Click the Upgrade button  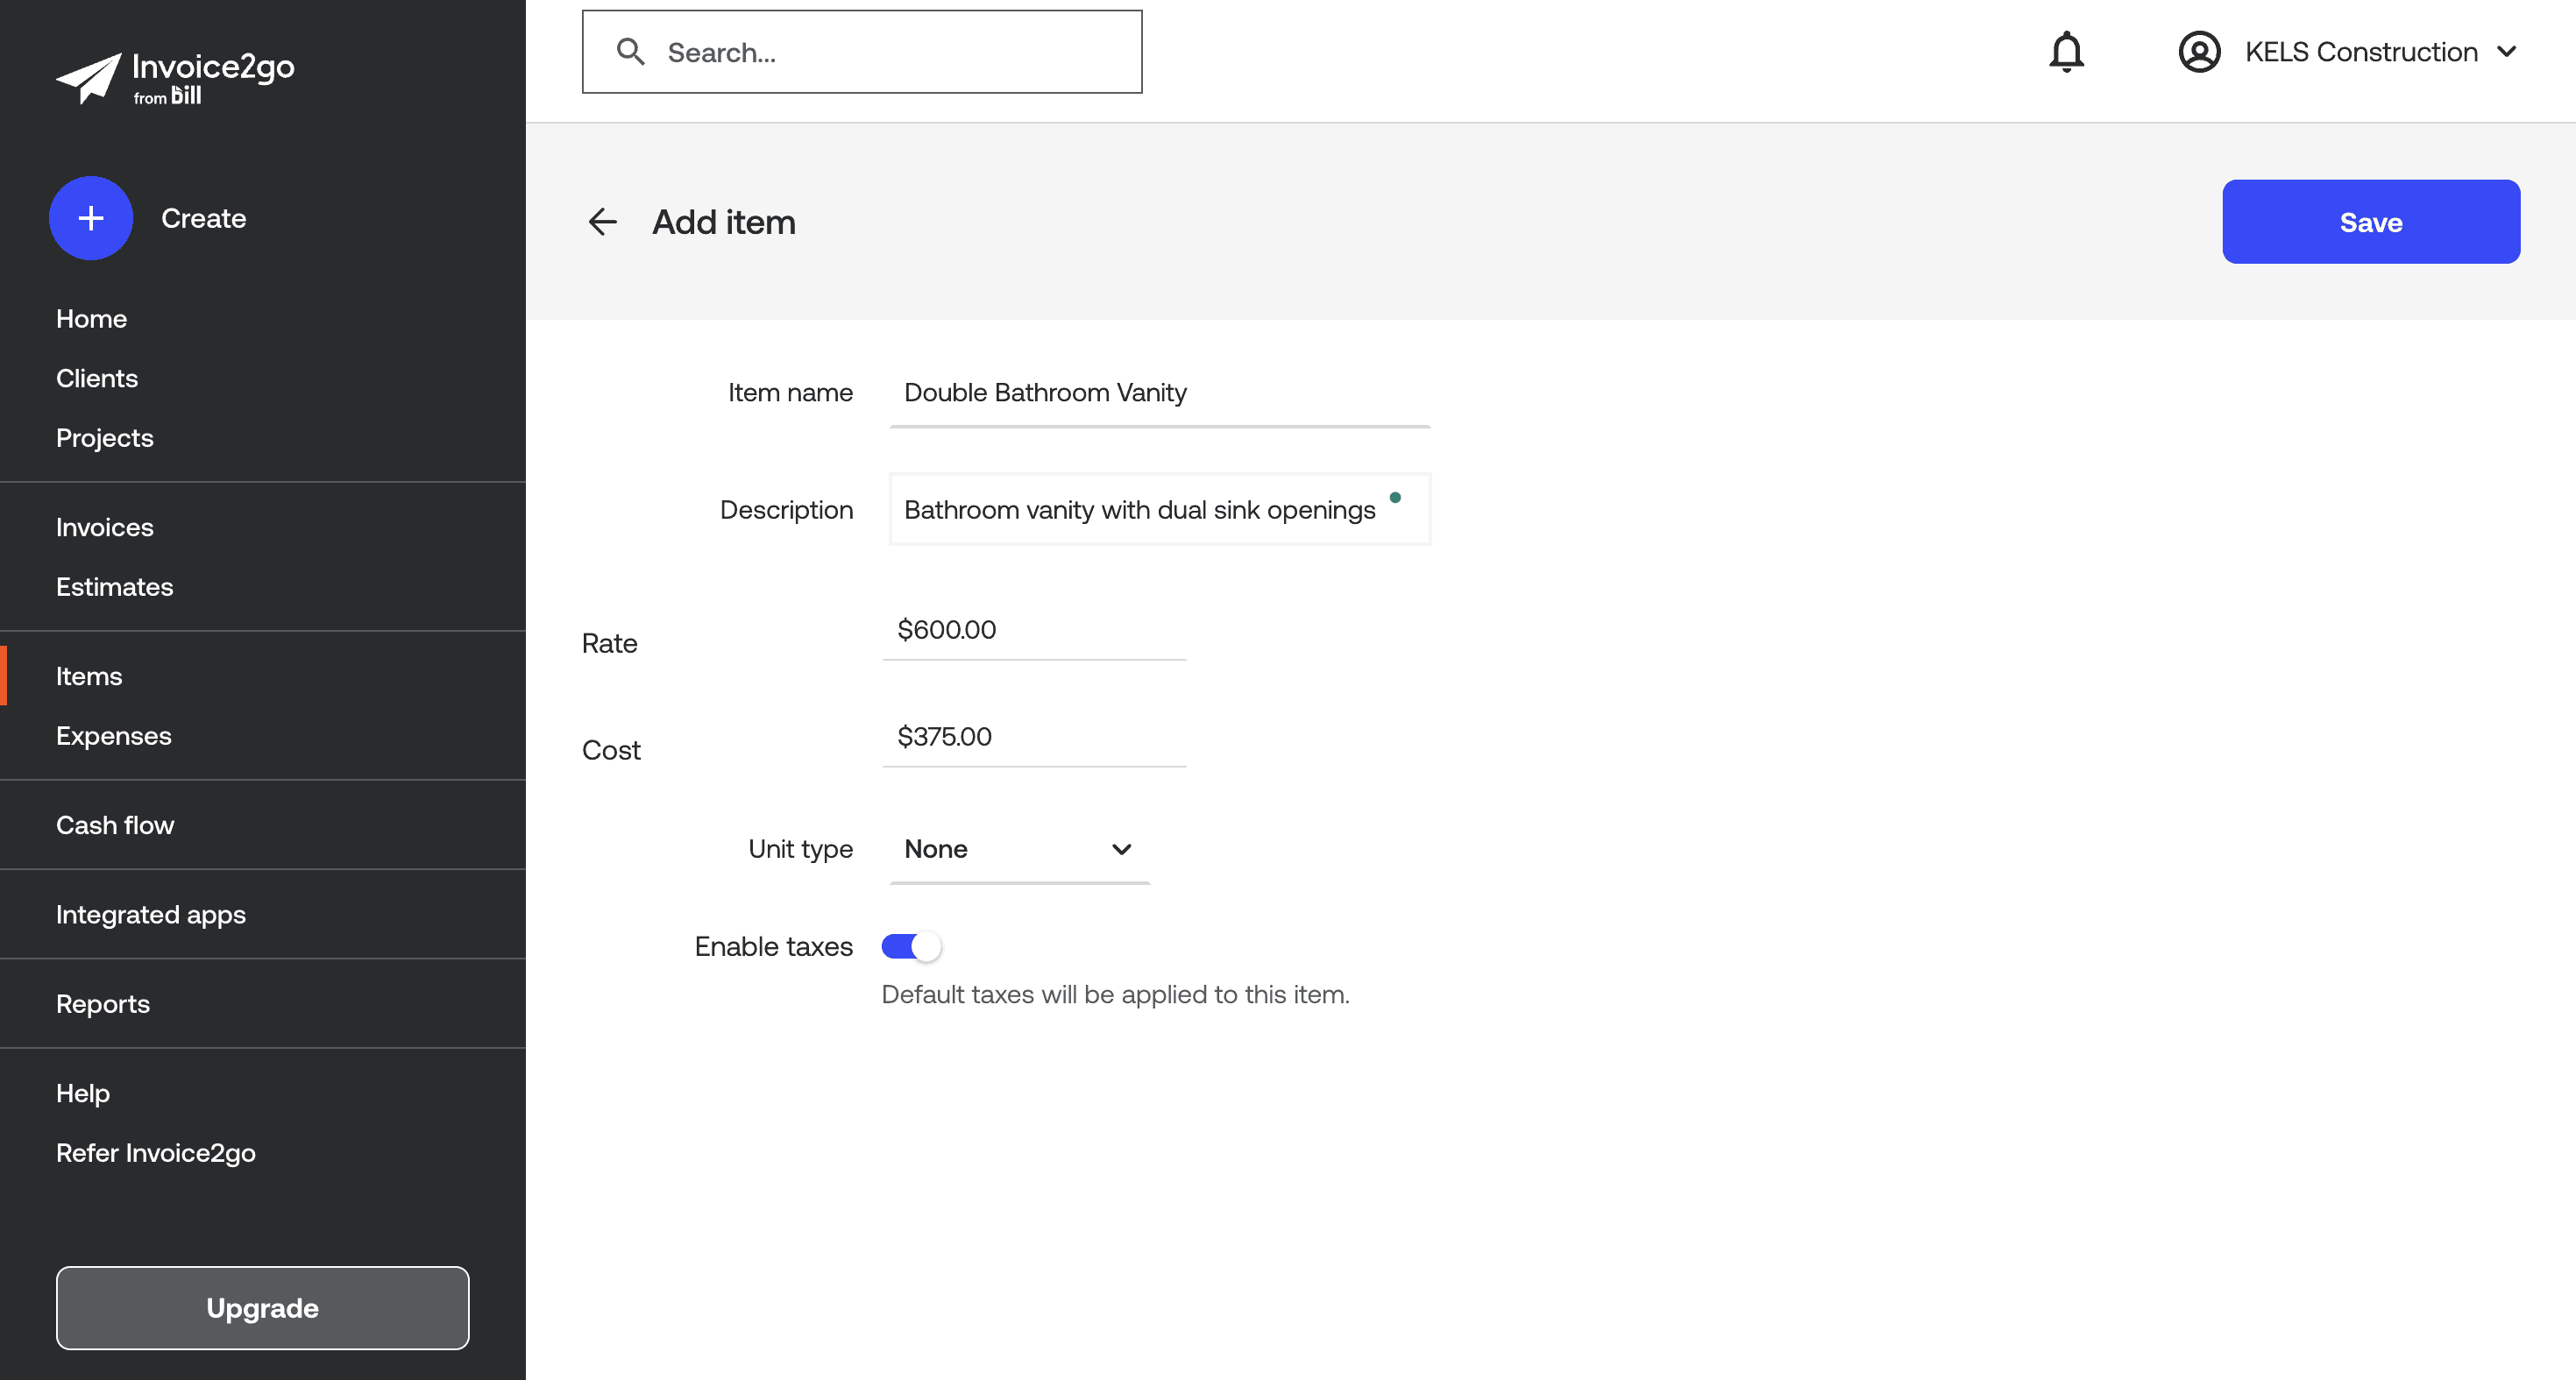click(262, 1308)
